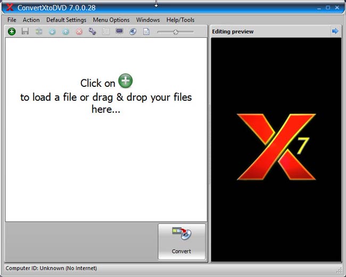Image resolution: width=346 pixels, height=277 pixels.
Task: Click the move up arrow toolbar icon
Action: [x=65, y=32]
